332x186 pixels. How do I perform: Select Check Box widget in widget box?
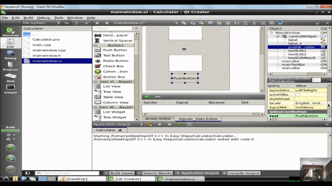[x=113, y=66]
